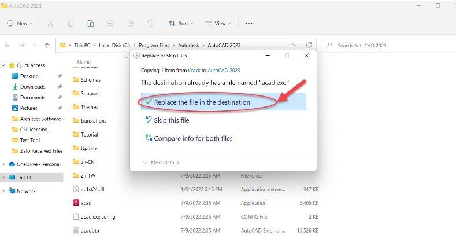Select OneDrive - Personal in sidebar

coord(38,164)
